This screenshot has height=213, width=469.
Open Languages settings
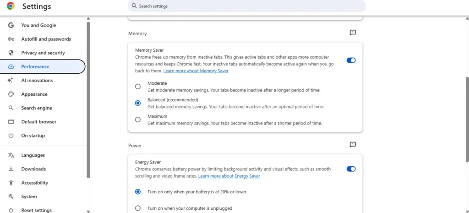(x=33, y=155)
